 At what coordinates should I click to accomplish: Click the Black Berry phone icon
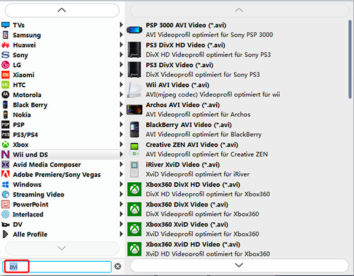pyautogui.click(x=5, y=105)
